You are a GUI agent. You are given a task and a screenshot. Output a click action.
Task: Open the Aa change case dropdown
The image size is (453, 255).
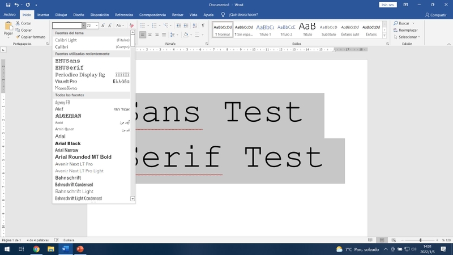(119, 25)
